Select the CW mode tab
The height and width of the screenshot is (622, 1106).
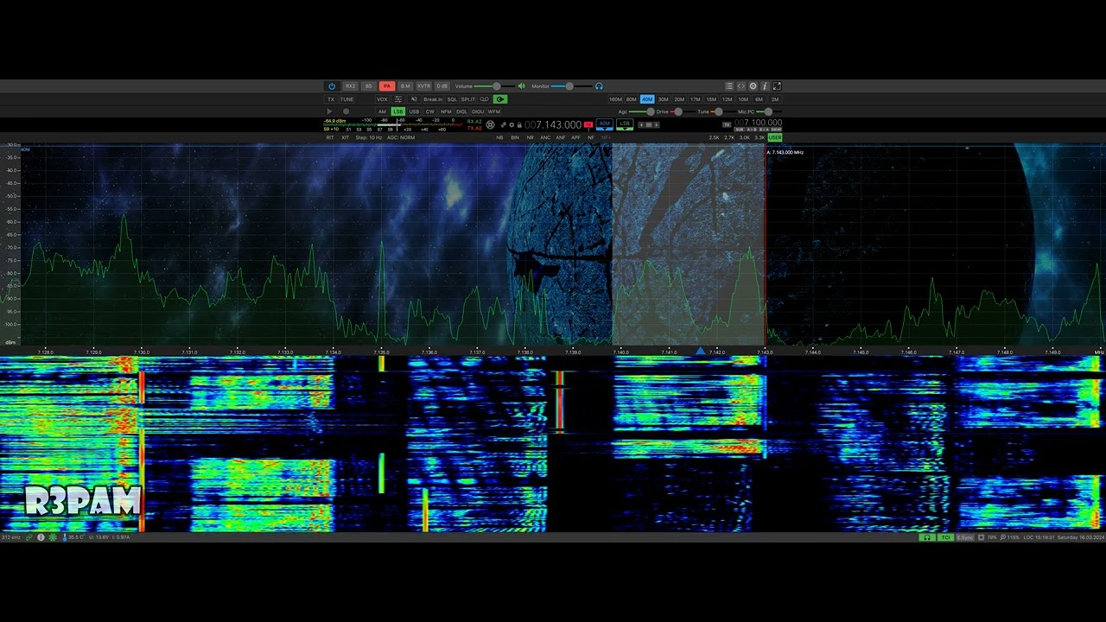click(x=429, y=111)
